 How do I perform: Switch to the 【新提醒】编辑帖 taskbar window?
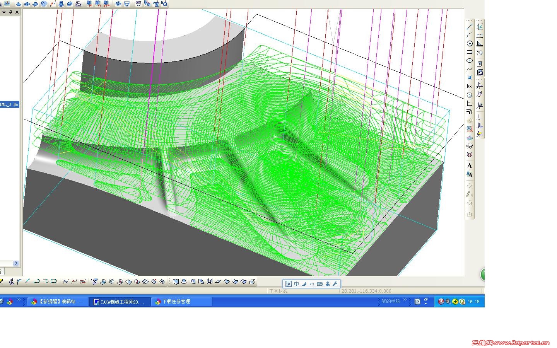58,302
